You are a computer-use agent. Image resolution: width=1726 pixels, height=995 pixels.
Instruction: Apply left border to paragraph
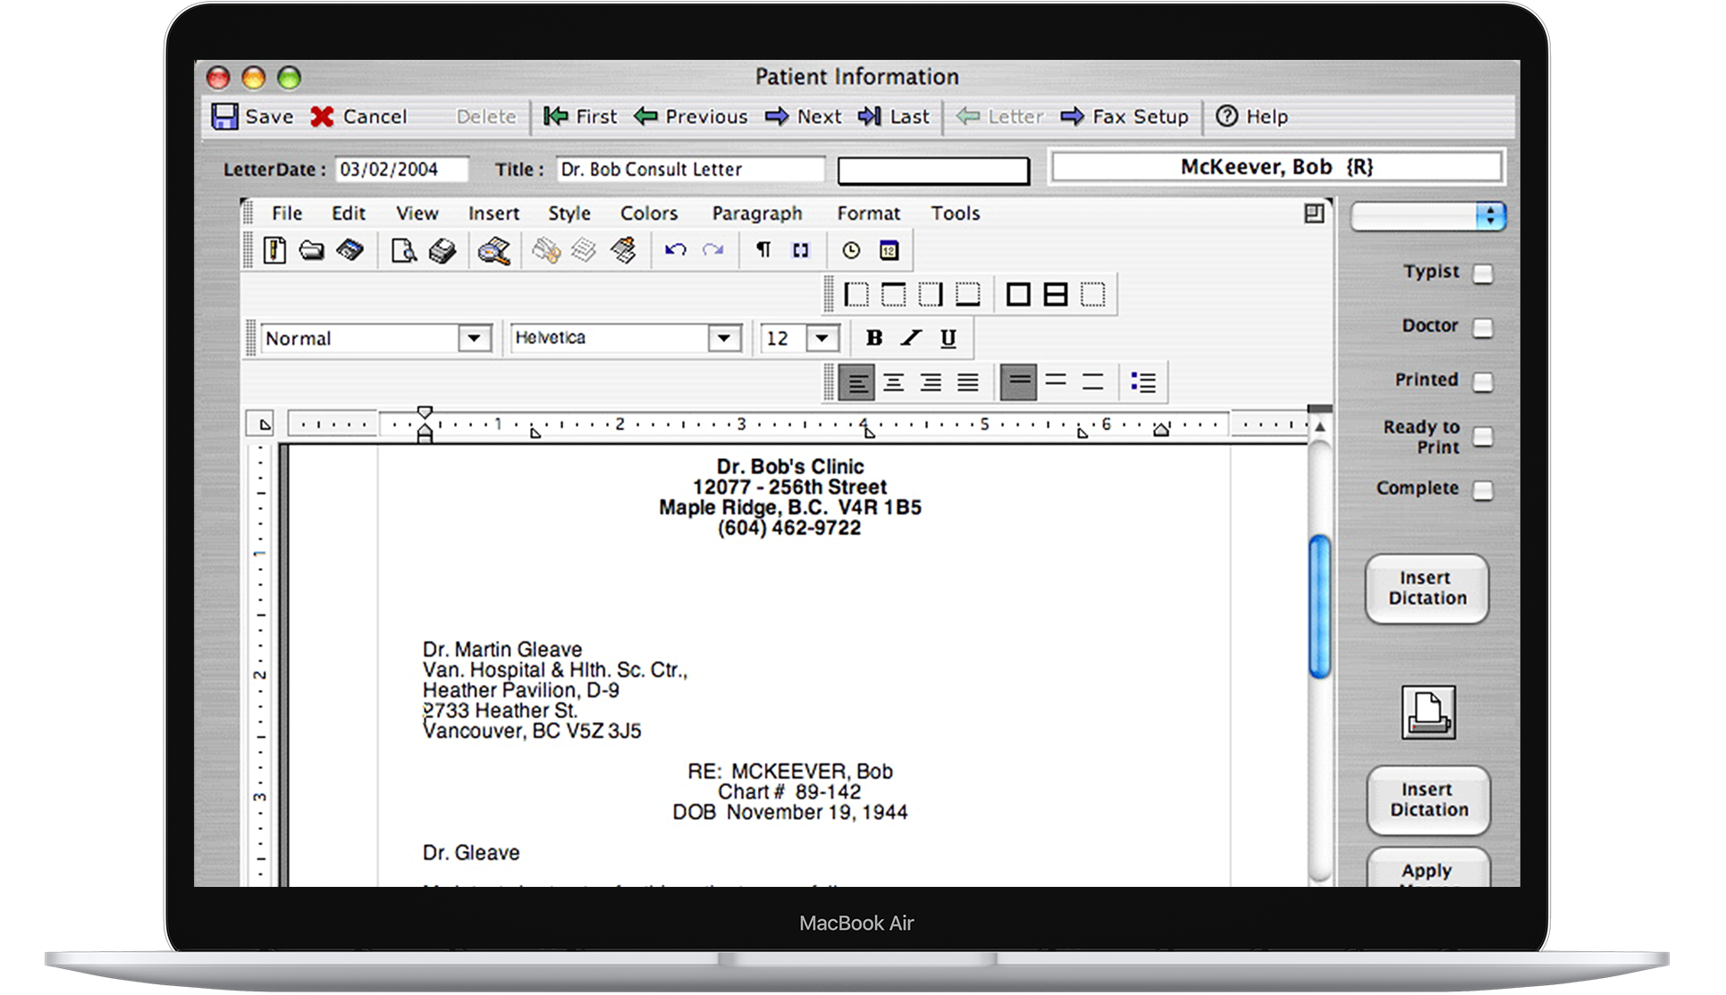tap(856, 295)
